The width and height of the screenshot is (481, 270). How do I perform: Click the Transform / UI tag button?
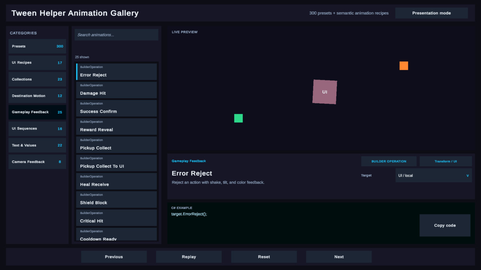(446, 161)
